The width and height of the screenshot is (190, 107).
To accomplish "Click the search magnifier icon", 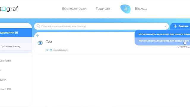I will 38,26.
